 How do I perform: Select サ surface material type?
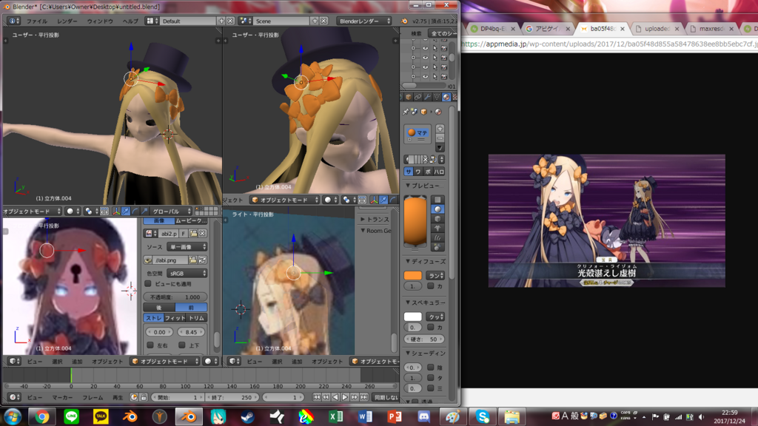pyautogui.click(x=409, y=172)
